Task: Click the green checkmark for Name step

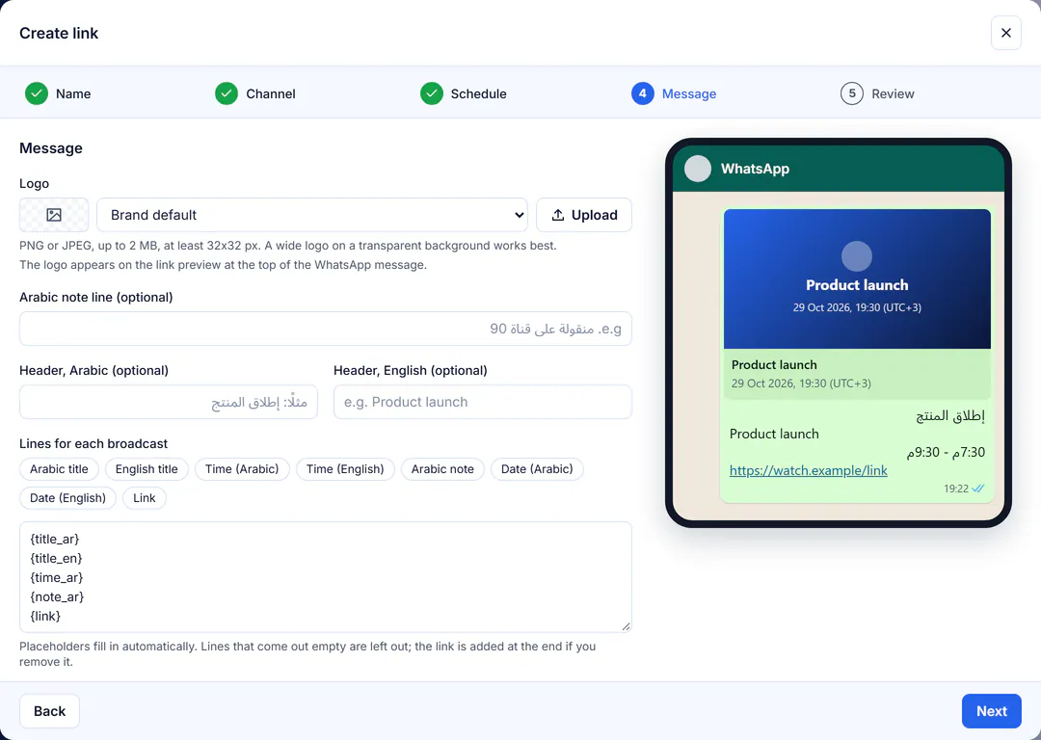Action: (x=37, y=93)
